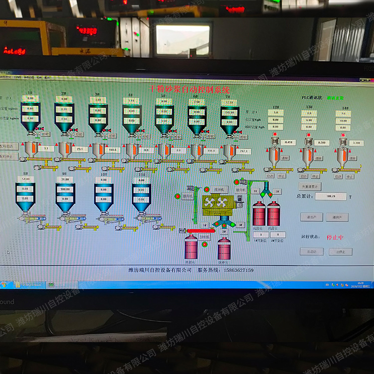Open the 校秤 menu

coord(39,78)
